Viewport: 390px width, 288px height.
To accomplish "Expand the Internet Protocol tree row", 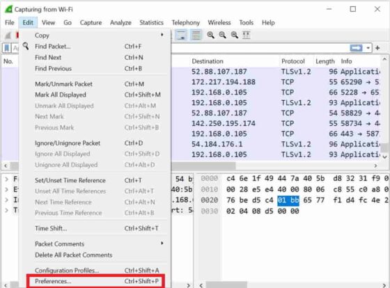I will coord(6,200).
